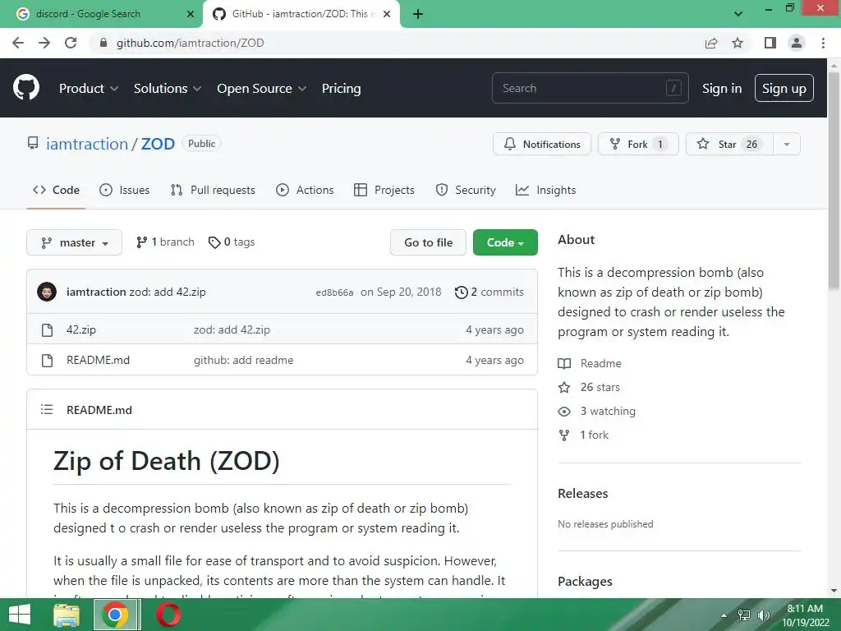Image resolution: width=841 pixels, height=631 pixels.
Task: Go to the Projects tab
Action: pyautogui.click(x=384, y=190)
